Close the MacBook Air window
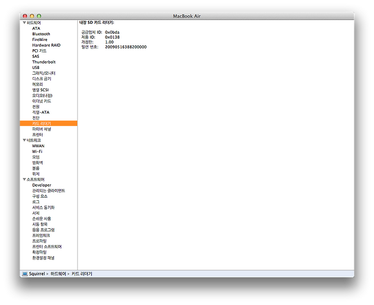The width and height of the screenshot is (374, 305). pos(25,16)
